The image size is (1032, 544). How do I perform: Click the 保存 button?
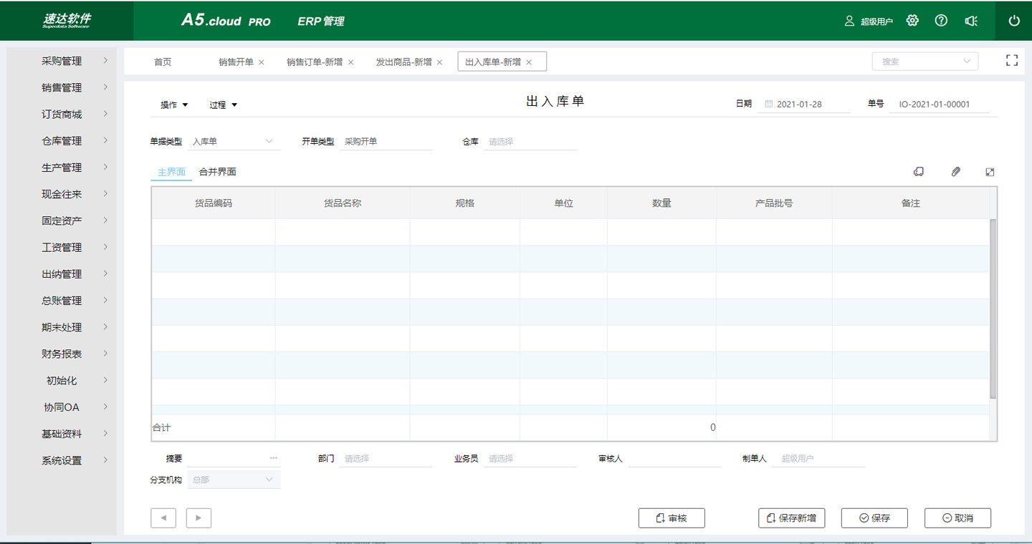pos(874,518)
